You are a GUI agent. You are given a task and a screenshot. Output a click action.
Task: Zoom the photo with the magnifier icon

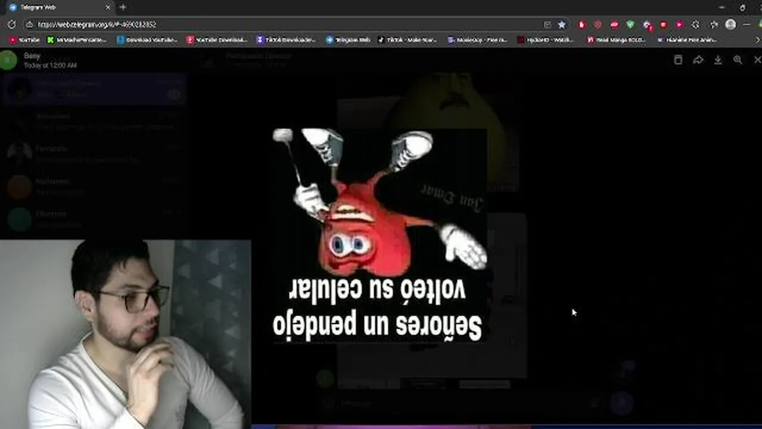point(738,60)
